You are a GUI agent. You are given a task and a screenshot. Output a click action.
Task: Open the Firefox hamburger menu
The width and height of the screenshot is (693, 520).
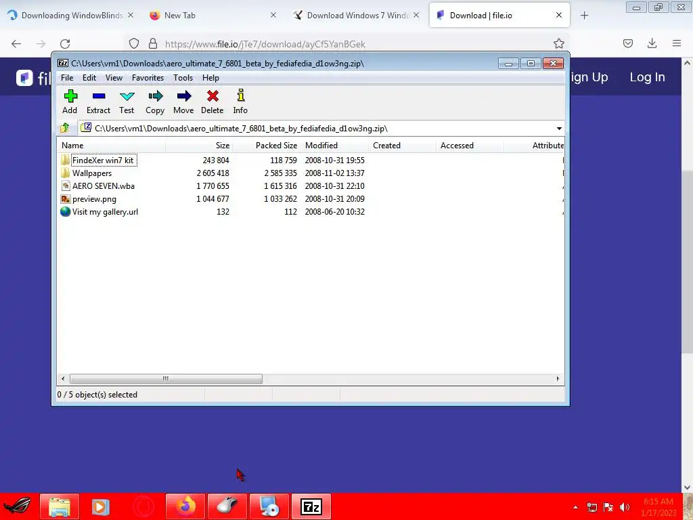click(677, 43)
